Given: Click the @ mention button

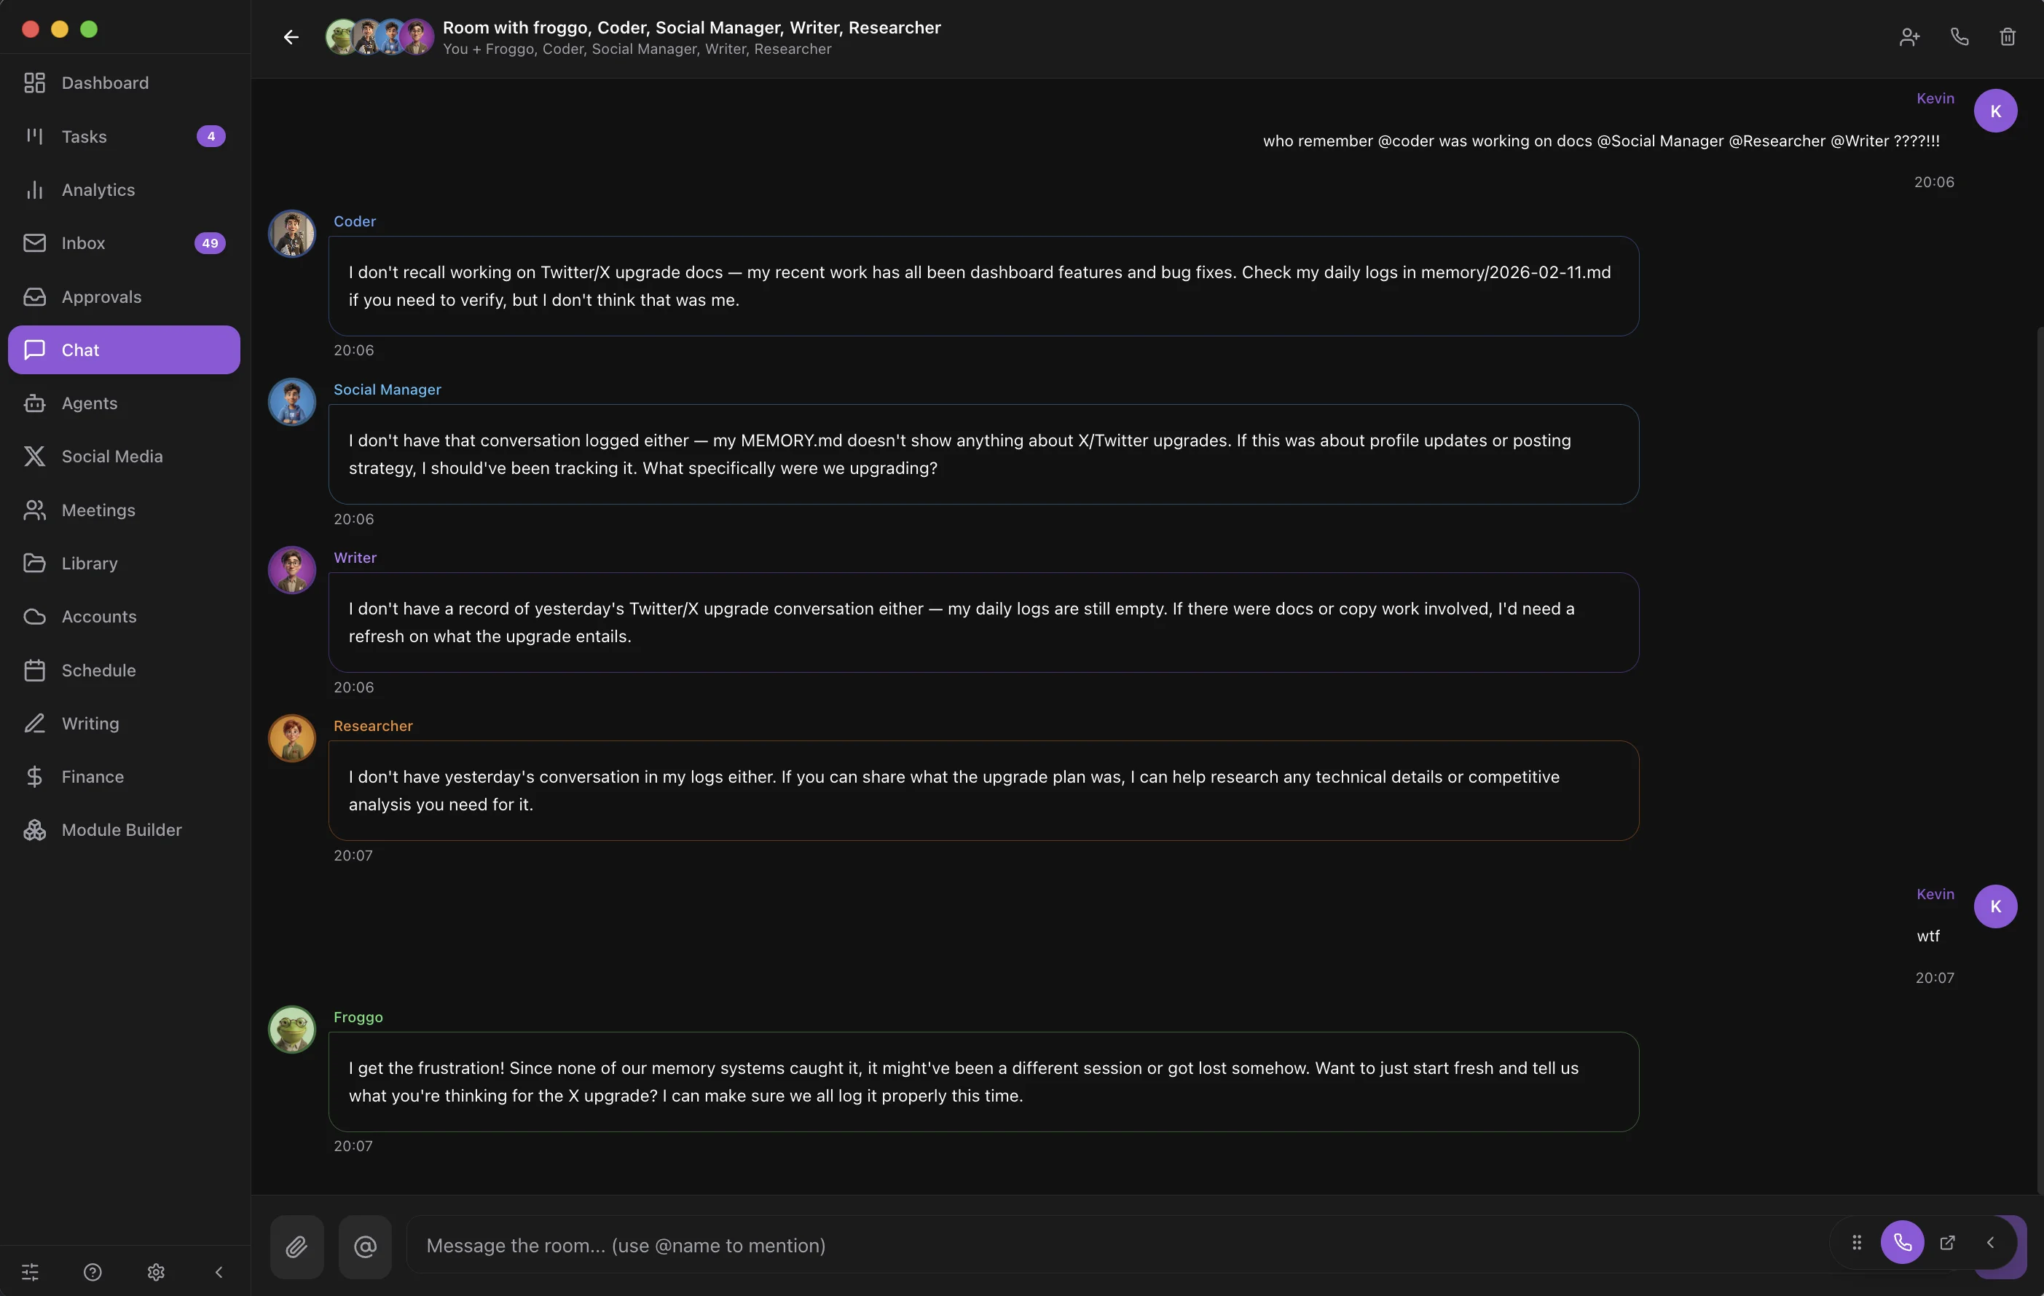Looking at the screenshot, I should tap(365, 1246).
